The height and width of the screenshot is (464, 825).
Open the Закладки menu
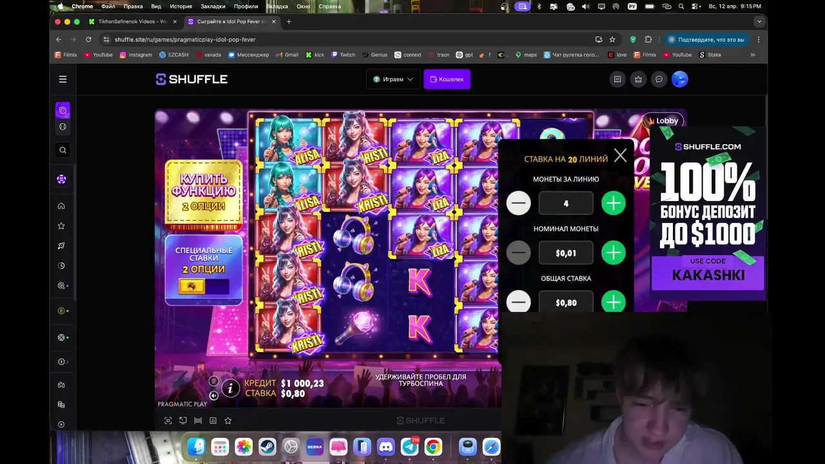(213, 6)
